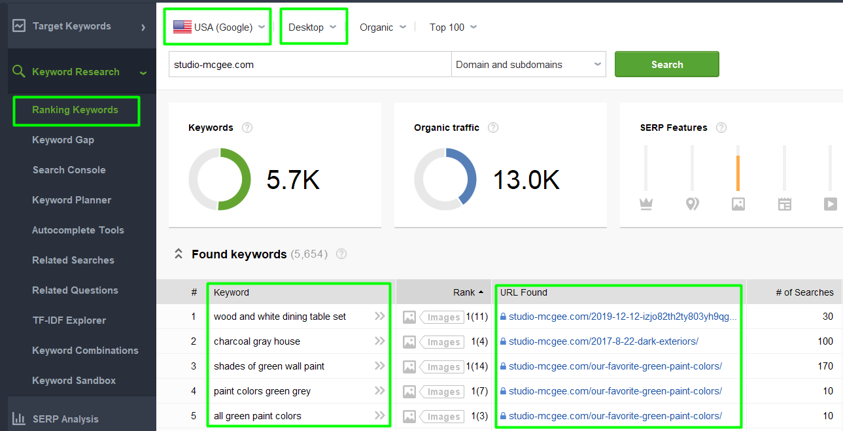Image resolution: width=843 pixels, height=431 pixels.
Task: Click the help icon next to SERP Features
Action: pyautogui.click(x=721, y=128)
